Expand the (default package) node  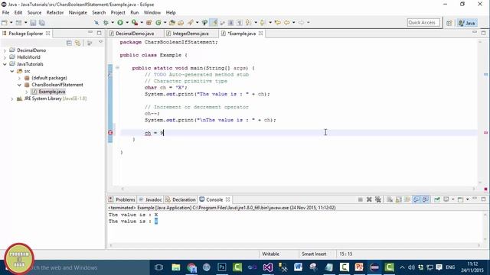pos(19,78)
